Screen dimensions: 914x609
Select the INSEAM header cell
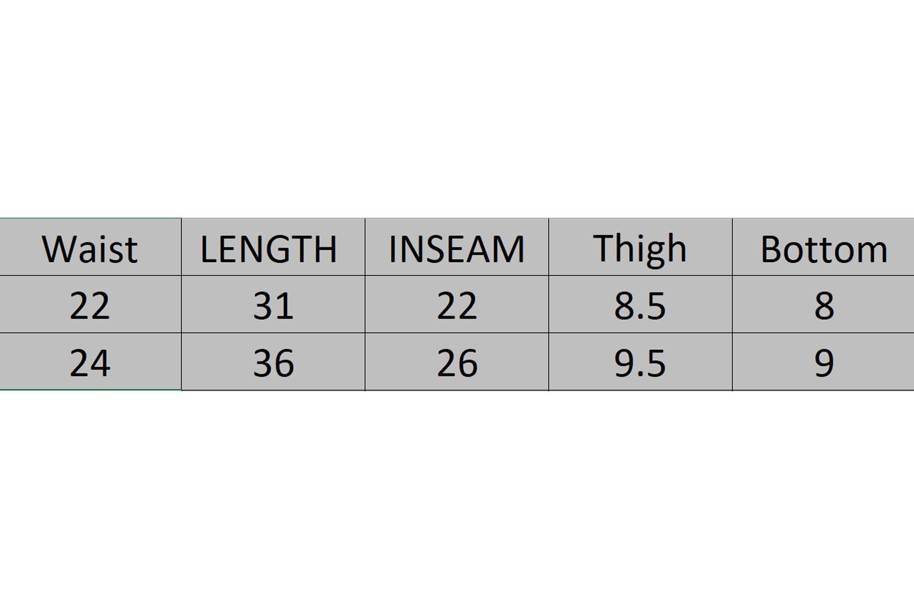(x=457, y=248)
